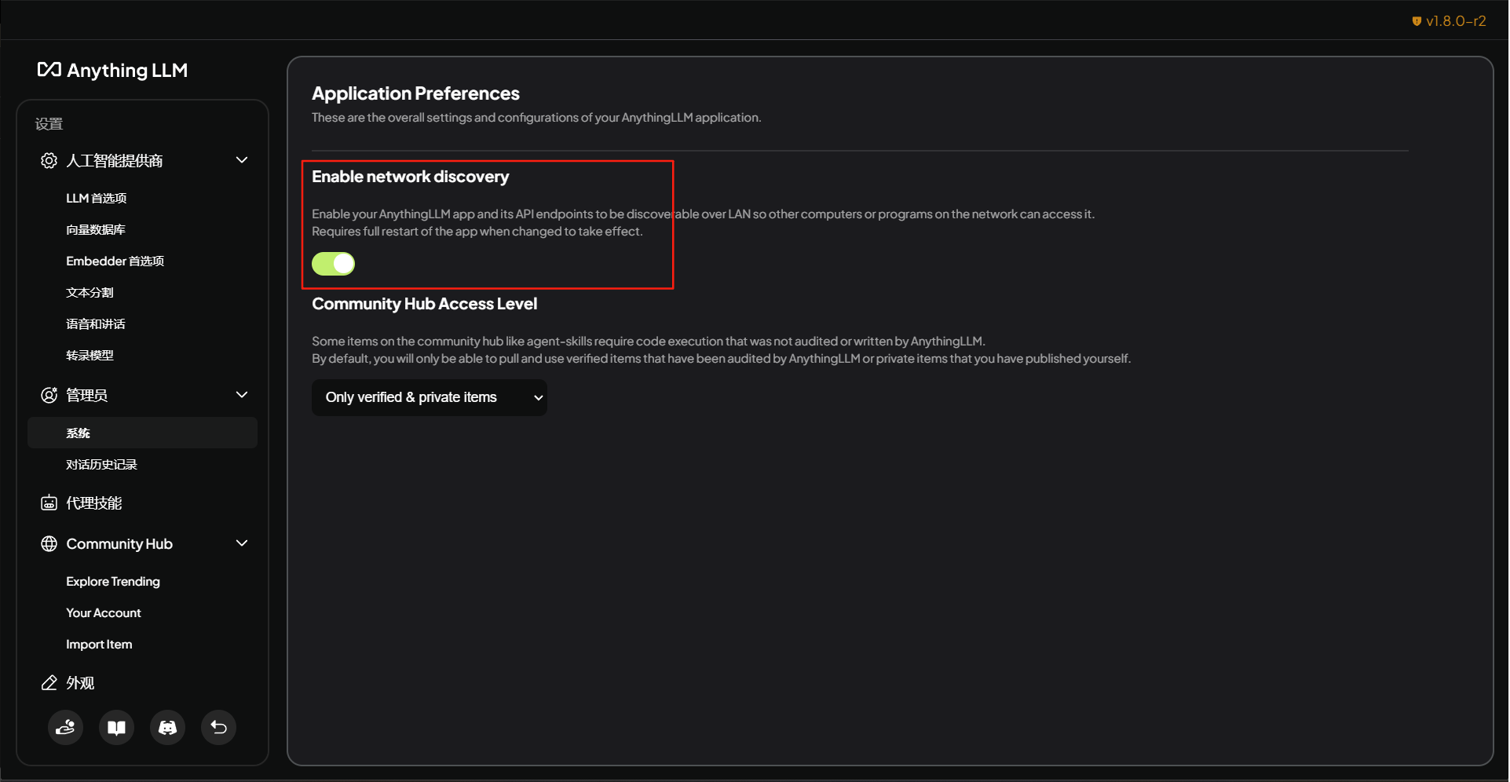The height and width of the screenshot is (782, 1510).
Task: Open Import Item page
Action: 99,644
